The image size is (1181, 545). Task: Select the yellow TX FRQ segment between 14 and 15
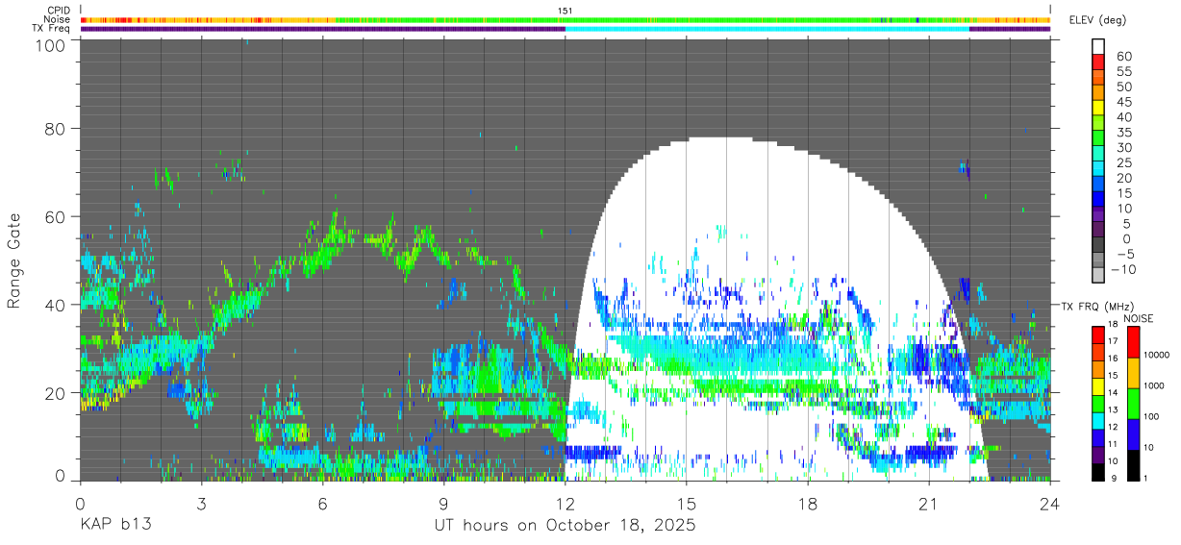coord(1098,385)
